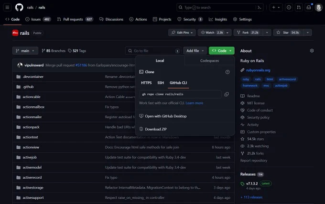The width and height of the screenshot is (325, 204).
Task: Open the 85 Branches link
Action: pos(54,51)
